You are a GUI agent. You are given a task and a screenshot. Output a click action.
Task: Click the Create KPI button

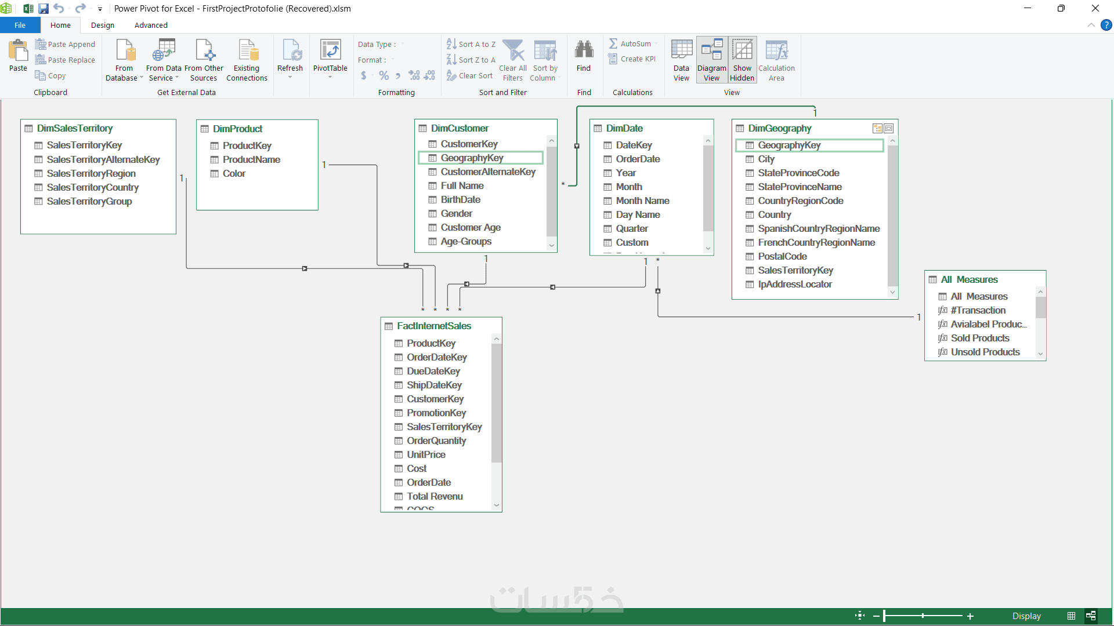click(x=632, y=59)
